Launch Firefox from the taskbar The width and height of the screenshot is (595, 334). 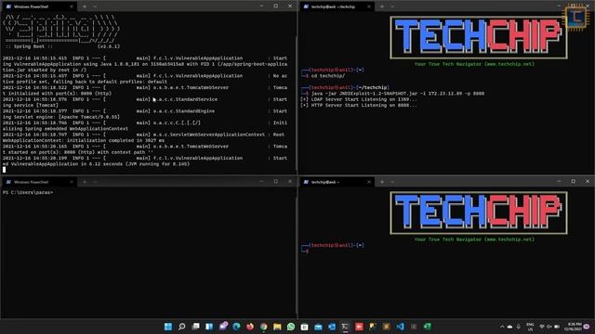(250, 327)
